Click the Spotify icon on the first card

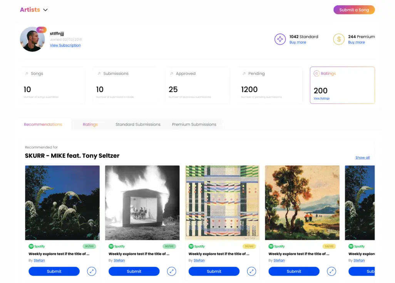click(x=31, y=246)
